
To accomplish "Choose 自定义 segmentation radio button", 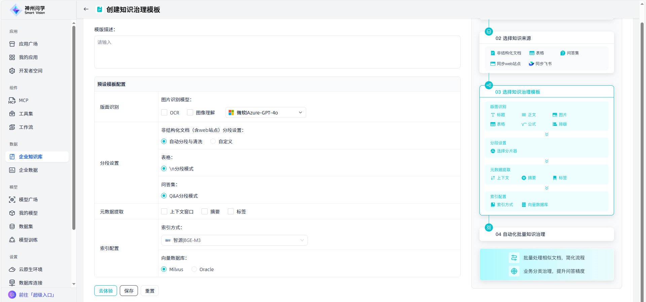I will pyautogui.click(x=213, y=142).
